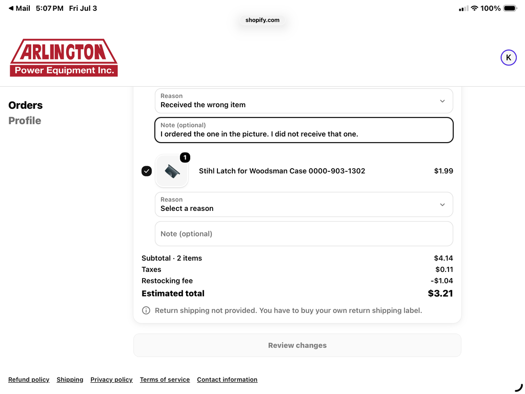
Task: Click the chevron on the Select a reason field
Action: click(x=442, y=205)
